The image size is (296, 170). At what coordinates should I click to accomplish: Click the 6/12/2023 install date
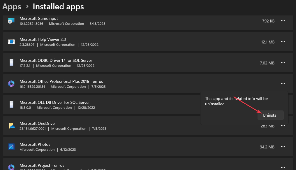68,149
